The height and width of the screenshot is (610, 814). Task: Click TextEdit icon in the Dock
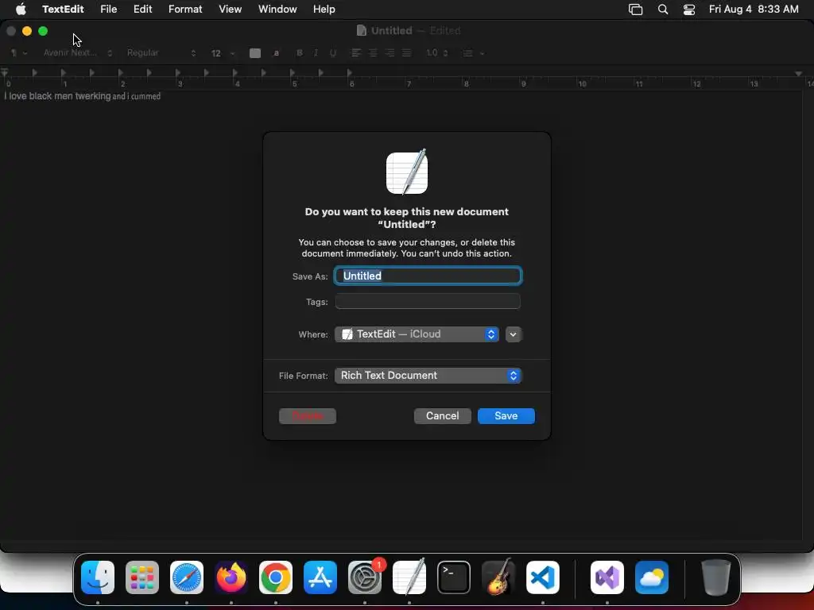(x=409, y=577)
